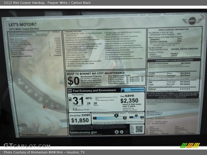This screenshot has height=155, width=207.
Task: Click the smog rating slider marker
Action: (x=136, y=115)
